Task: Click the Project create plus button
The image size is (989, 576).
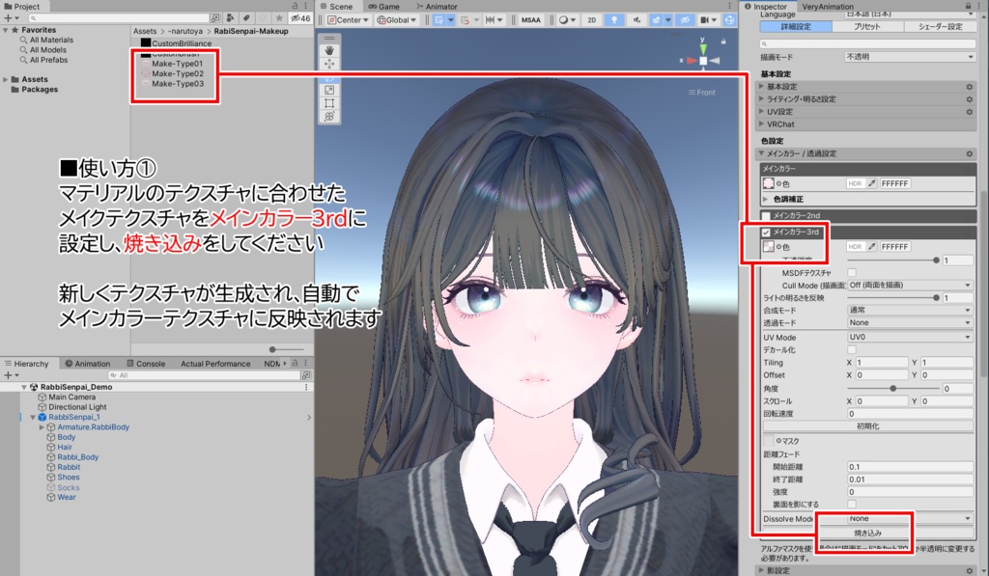Action: (x=12, y=18)
